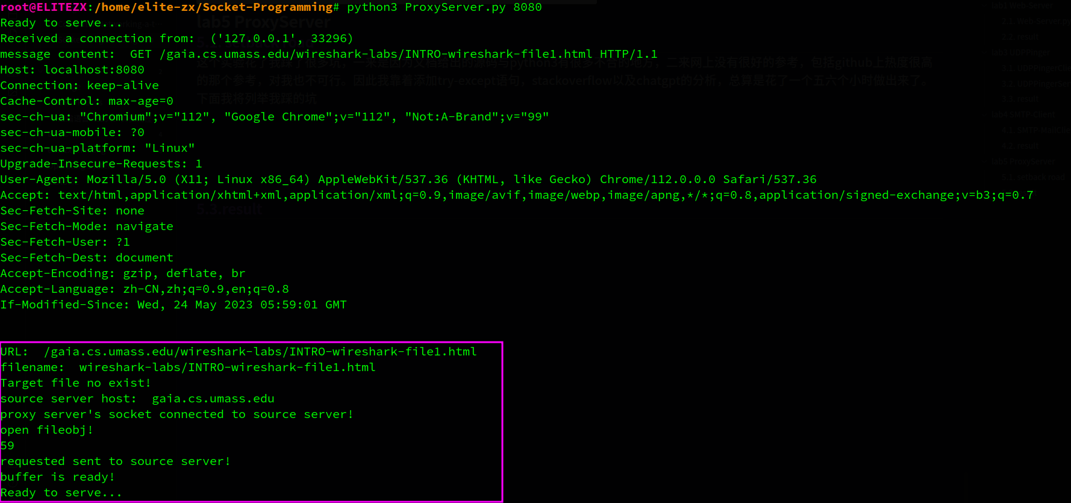Click the filename wireshark-labs path line

[188, 367]
